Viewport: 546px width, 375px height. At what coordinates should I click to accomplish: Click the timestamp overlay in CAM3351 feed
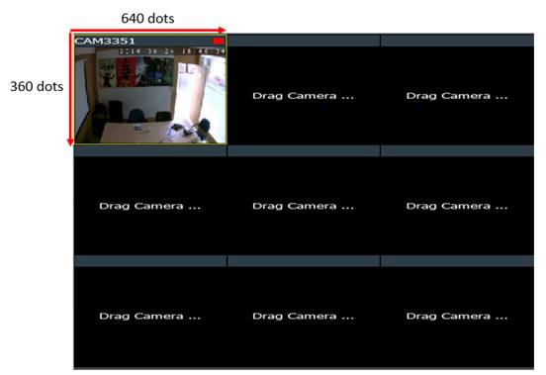click(172, 51)
